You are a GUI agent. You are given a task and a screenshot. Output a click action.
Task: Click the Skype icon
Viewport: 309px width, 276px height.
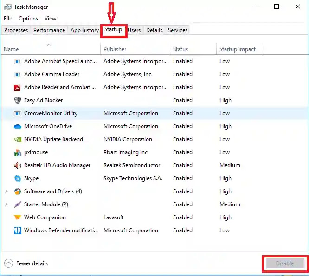click(18, 178)
